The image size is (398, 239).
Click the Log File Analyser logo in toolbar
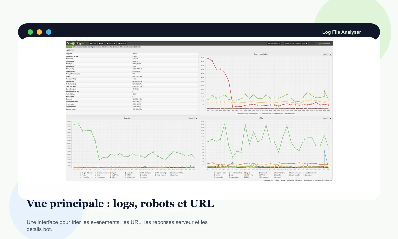(x=323, y=43)
